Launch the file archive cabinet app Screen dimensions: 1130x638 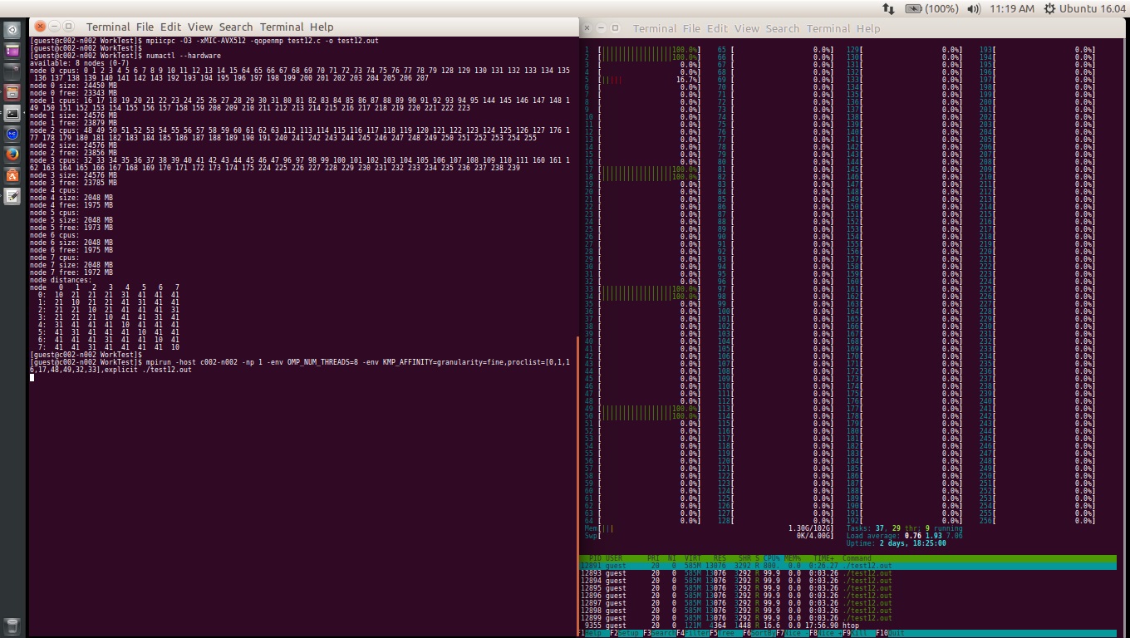click(x=12, y=92)
